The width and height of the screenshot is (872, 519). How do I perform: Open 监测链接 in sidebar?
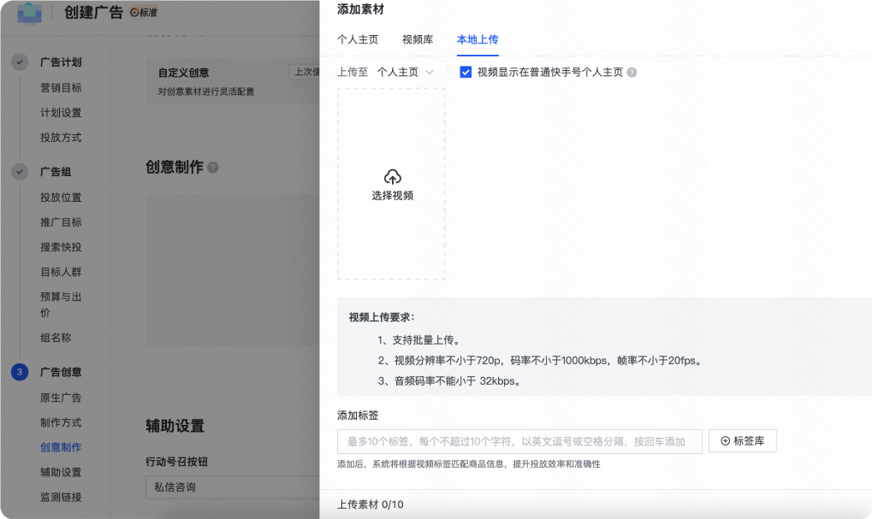[61, 498]
